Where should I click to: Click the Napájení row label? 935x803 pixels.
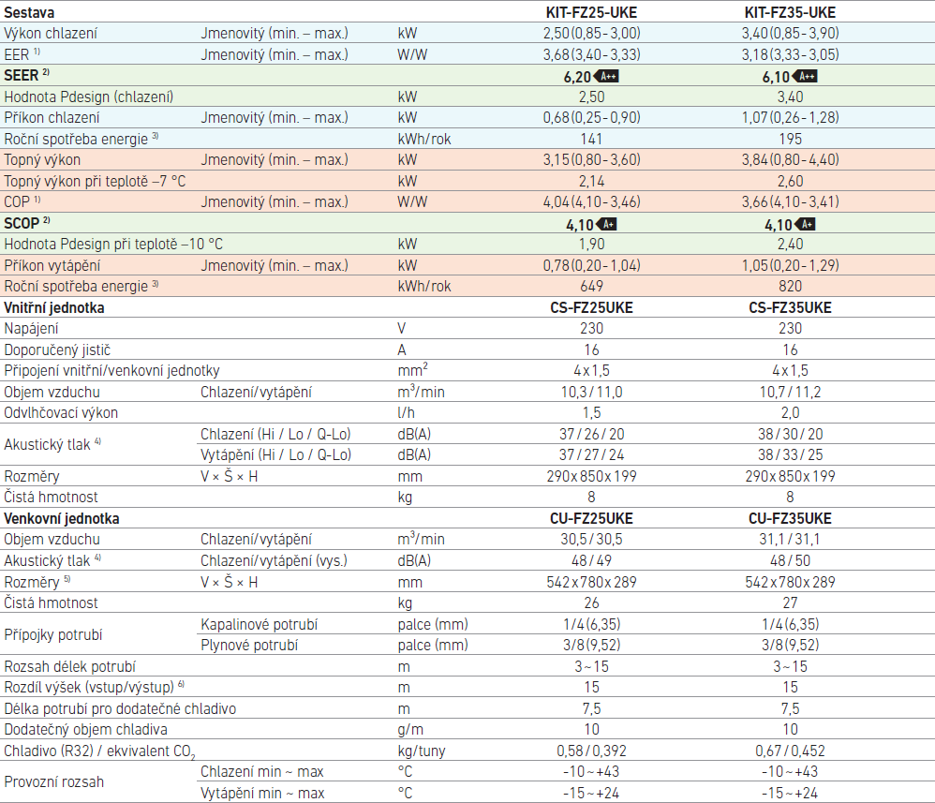point(31,329)
